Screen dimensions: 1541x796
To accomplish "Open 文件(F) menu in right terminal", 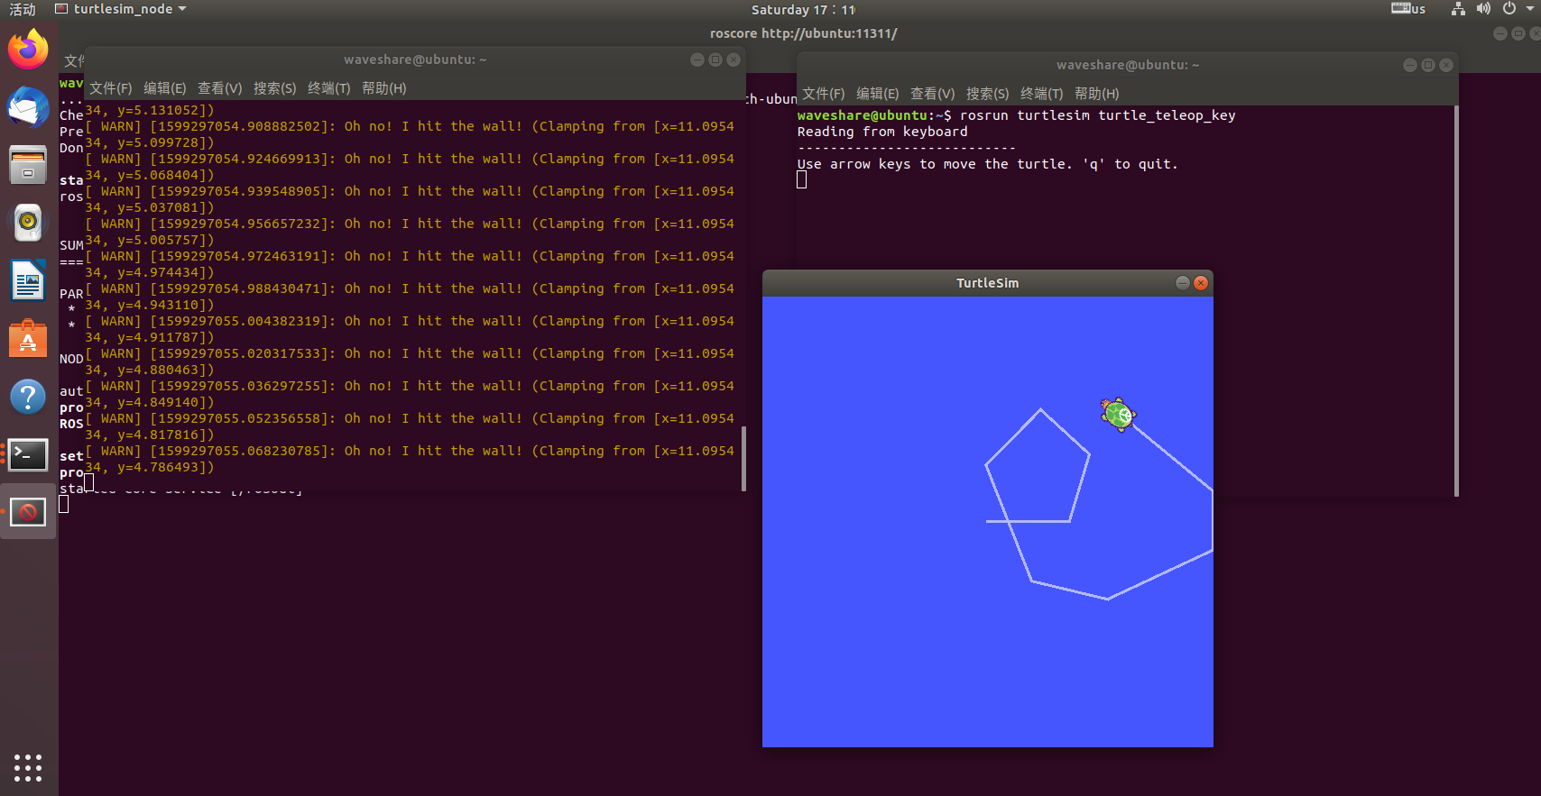I will [824, 94].
